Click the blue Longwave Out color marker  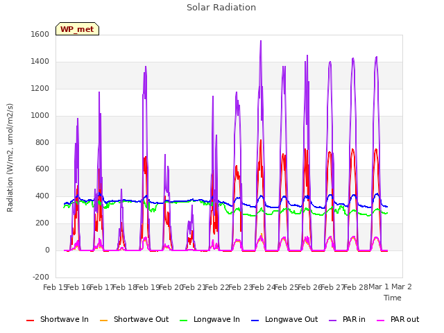coord(255,321)
